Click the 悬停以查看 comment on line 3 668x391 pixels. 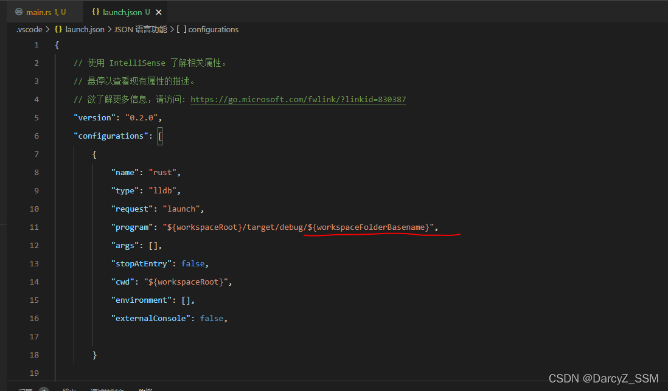pos(134,81)
